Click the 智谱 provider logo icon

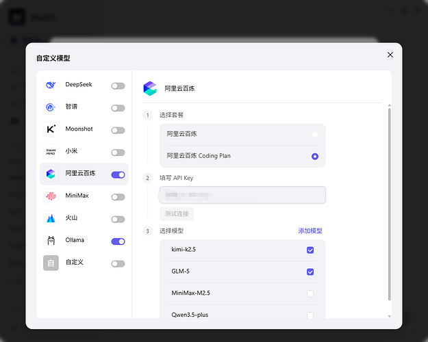pyautogui.click(x=51, y=107)
